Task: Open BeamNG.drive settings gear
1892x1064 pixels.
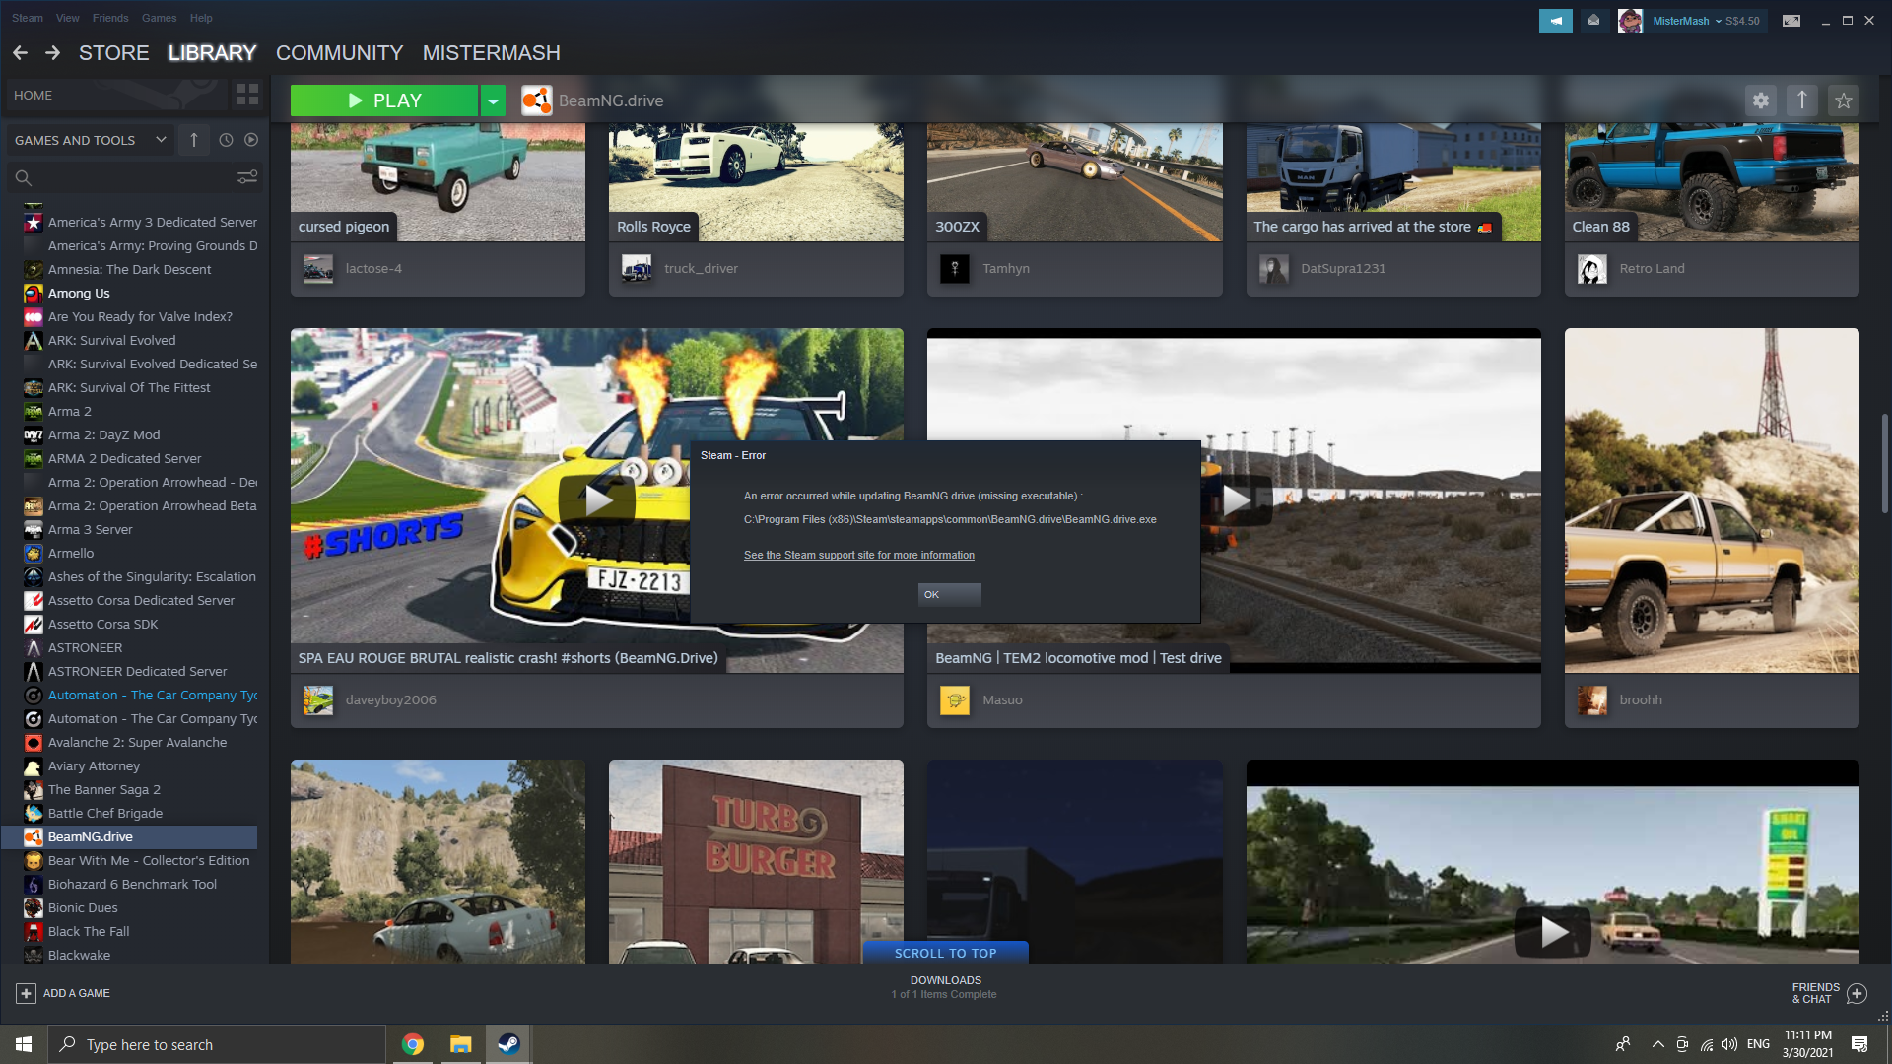Action: click(x=1761, y=100)
